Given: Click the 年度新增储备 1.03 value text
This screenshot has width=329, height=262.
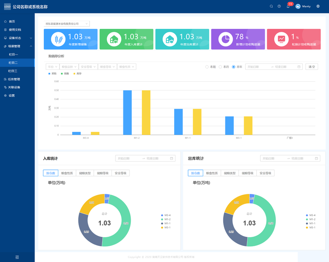Looking at the screenshot, I should click(x=75, y=37).
